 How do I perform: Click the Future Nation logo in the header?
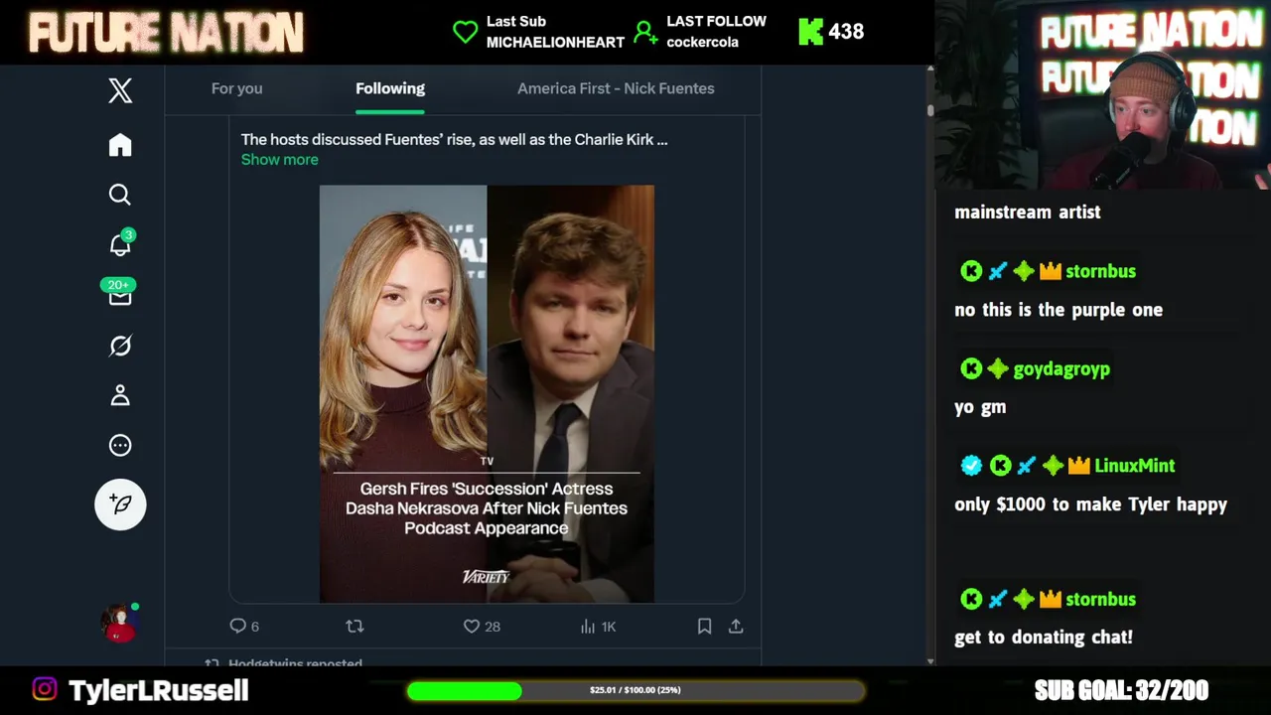tap(166, 32)
